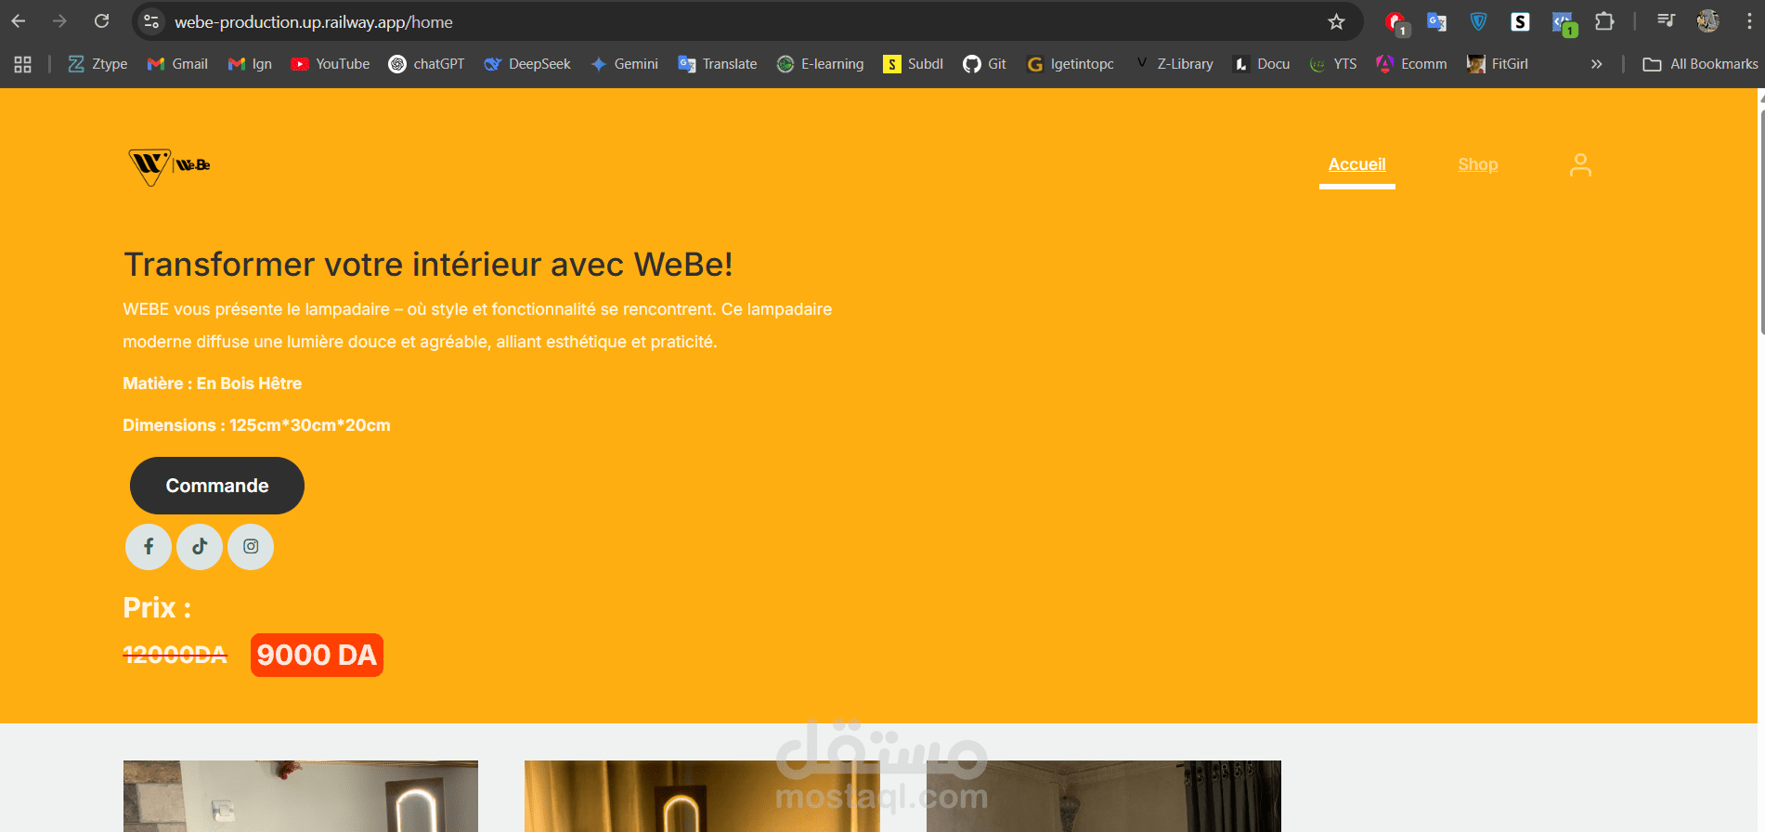Click the Dimensions : 125cm*30cm*20cm text
1765x832 pixels.
256,425
